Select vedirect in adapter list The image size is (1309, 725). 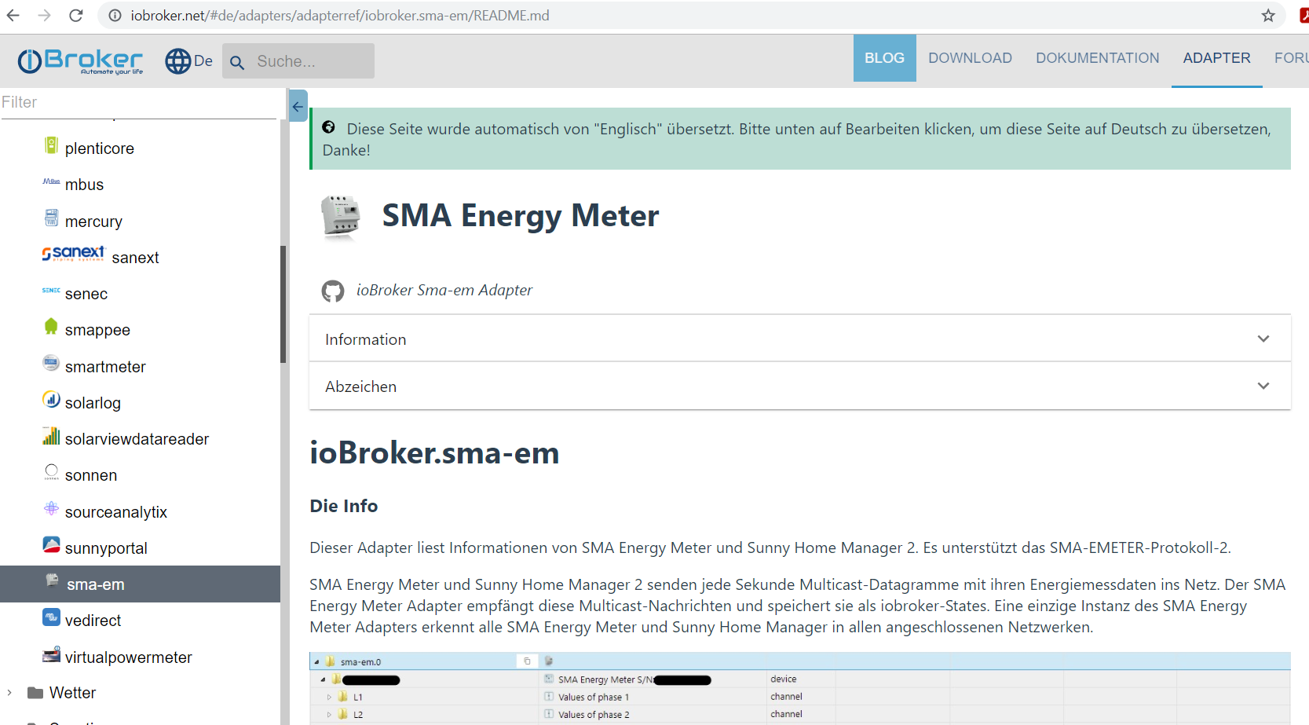click(x=93, y=621)
